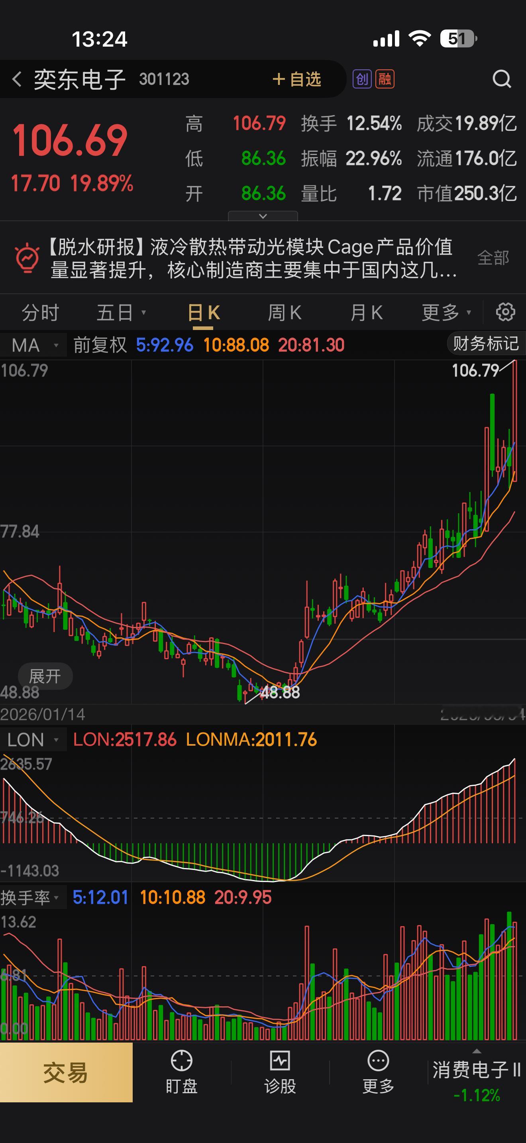Viewport: 526px width, 1143px height.
Task: Tap the 106.79 high point label on chart
Action: (x=475, y=371)
